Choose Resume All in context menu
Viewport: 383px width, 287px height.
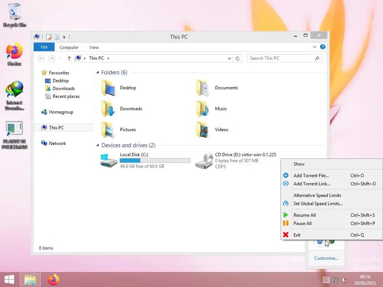coord(332,215)
